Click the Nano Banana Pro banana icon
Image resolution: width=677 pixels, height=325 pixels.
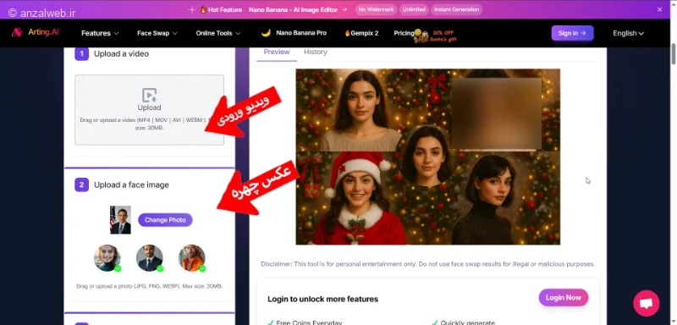point(266,33)
